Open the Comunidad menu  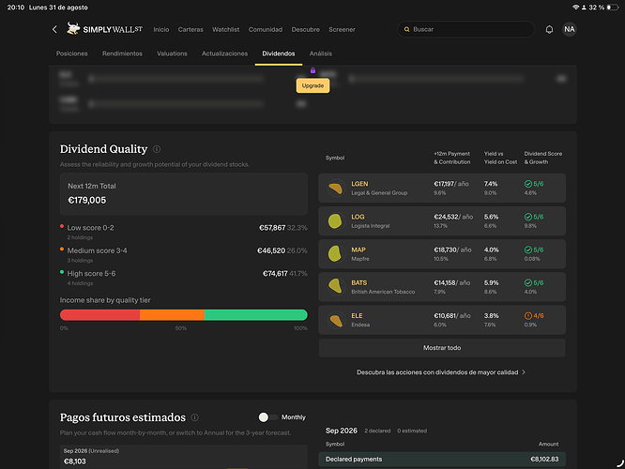(266, 29)
